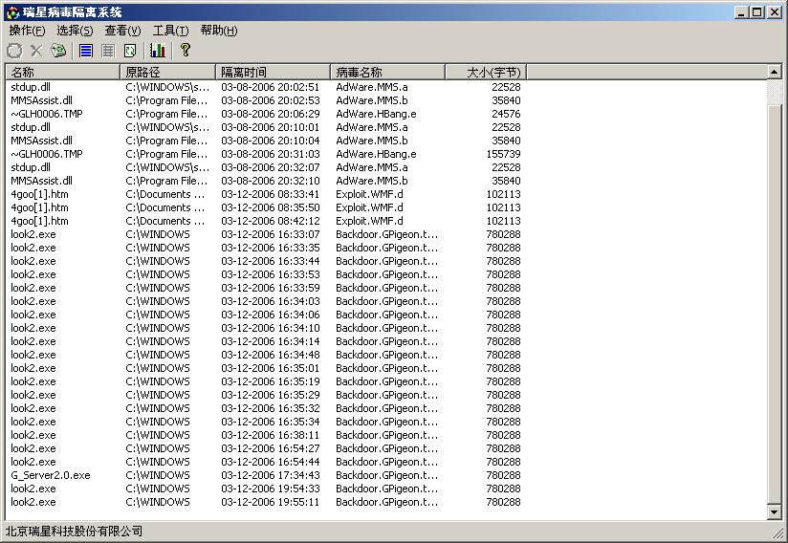This screenshot has width=788, height=543.
Task: Click timestamp 03-12-2006 16:33:59
Action: [271, 288]
